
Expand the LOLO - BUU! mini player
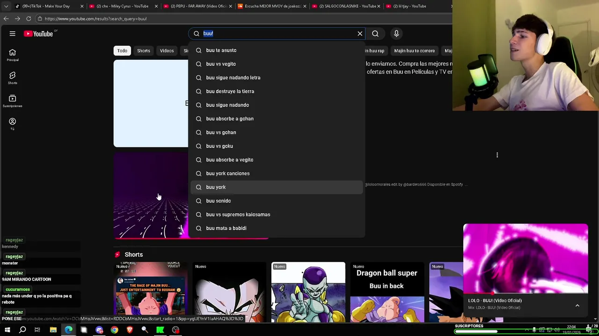coord(577,305)
